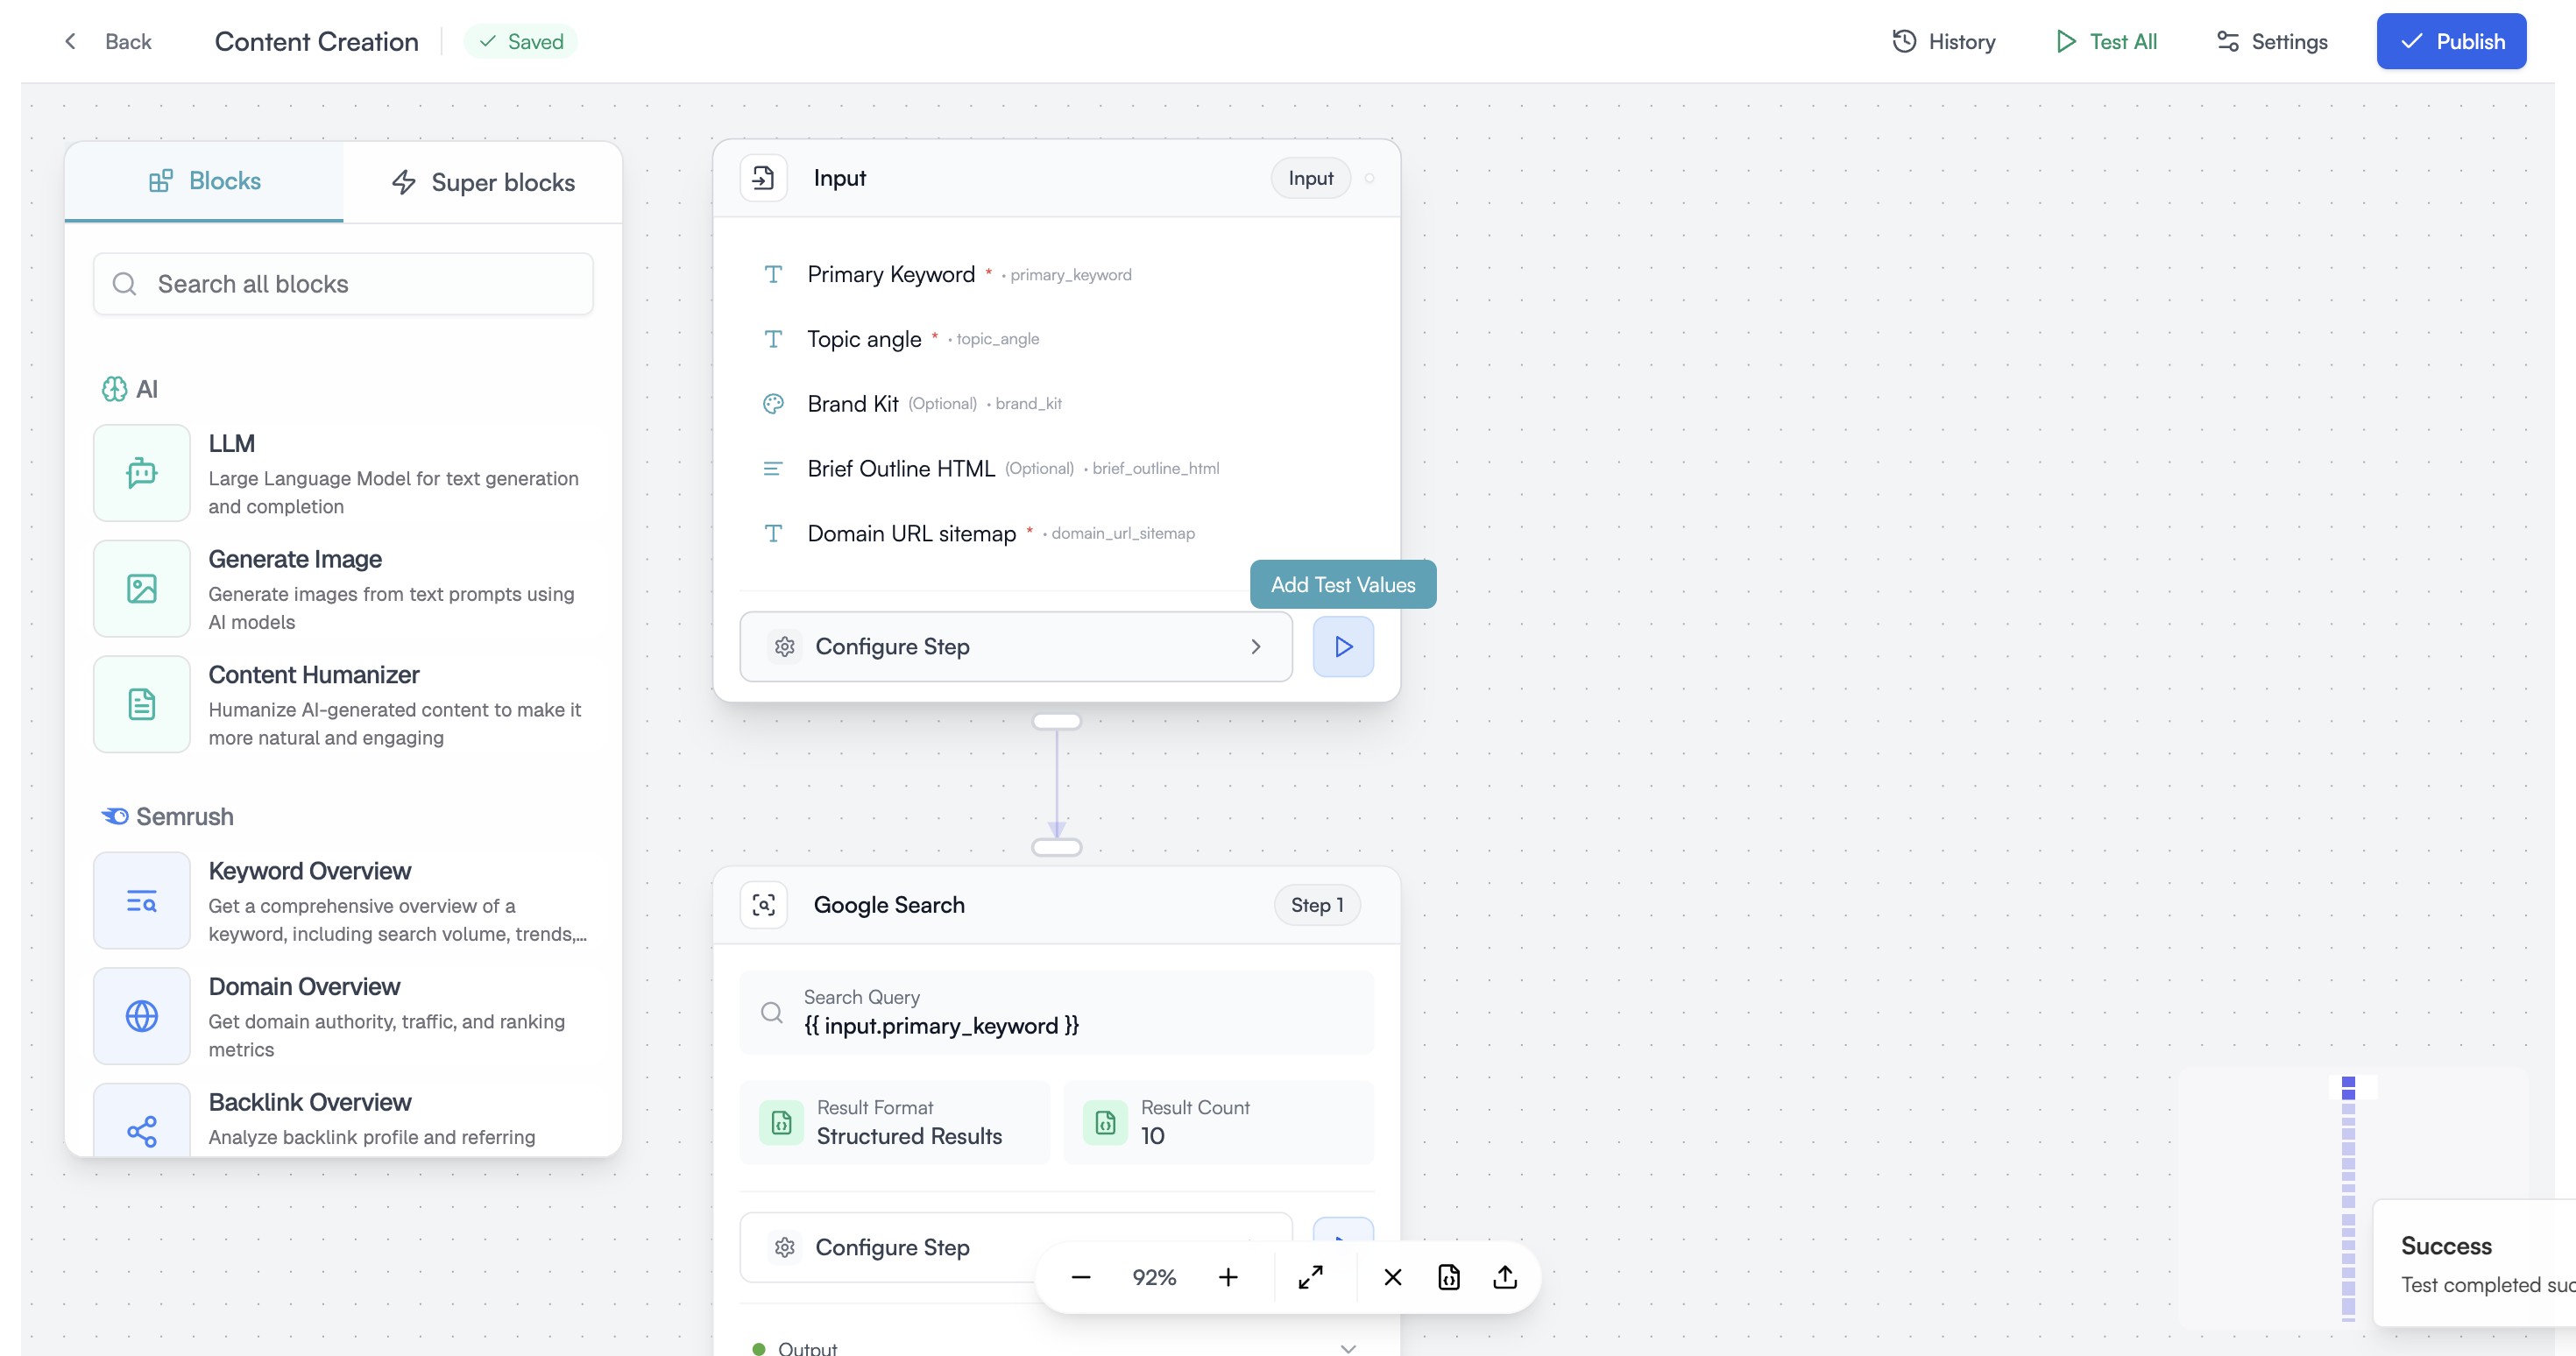The height and width of the screenshot is (1356, 2576).
Task: Click the LLM block icon
Action: tap(142, 473)
